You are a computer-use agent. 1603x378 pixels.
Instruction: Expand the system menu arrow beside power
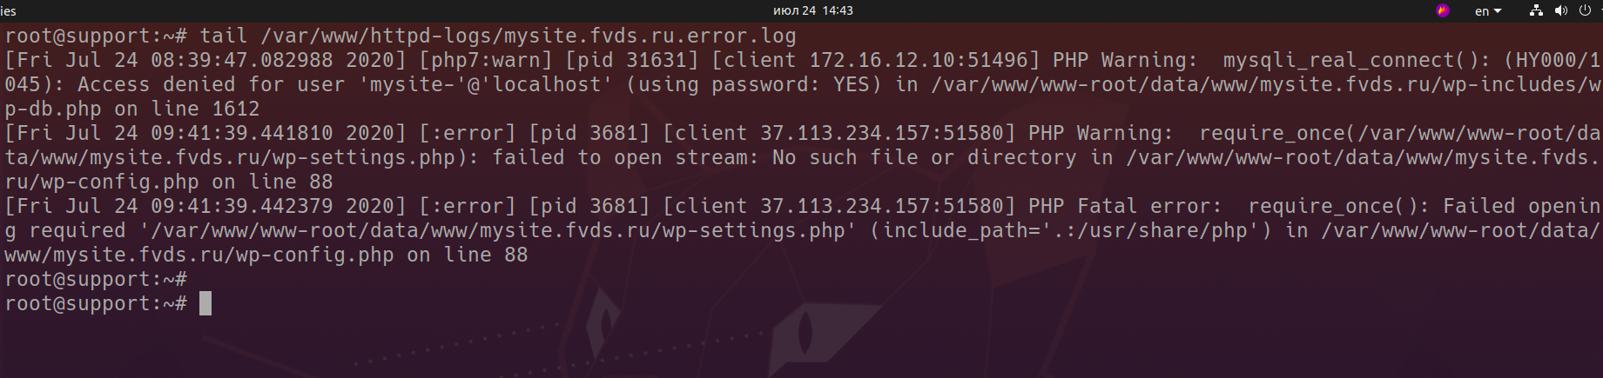tap(1600, 10)
